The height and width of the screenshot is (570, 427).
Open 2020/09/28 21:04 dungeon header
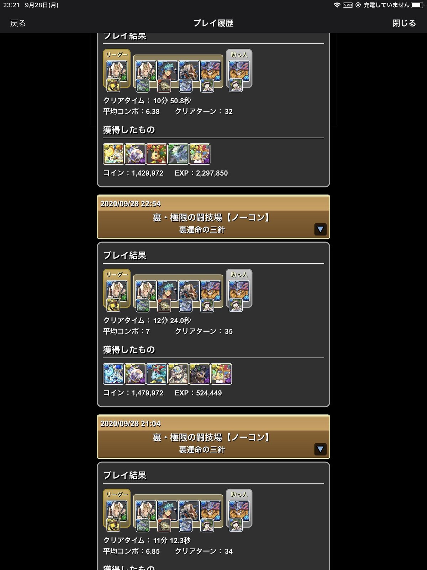click(x=213, y=436)
